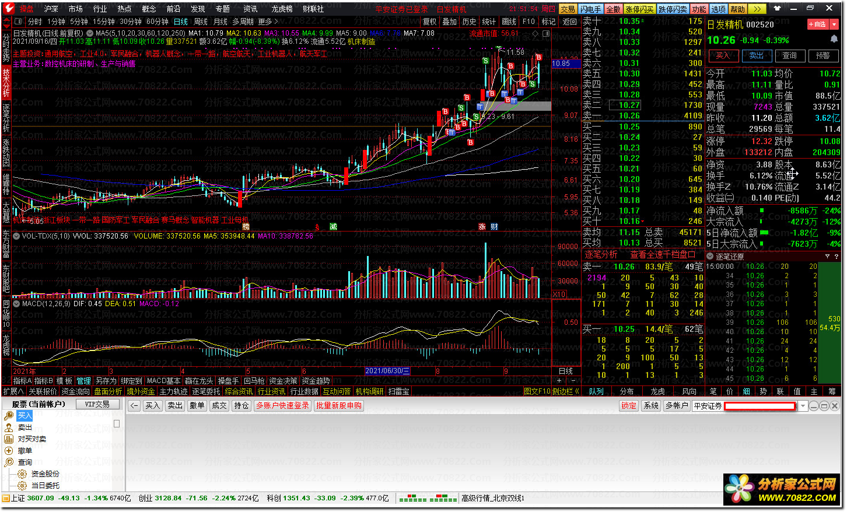
Task: Expand the 撤单 tree node
Action: pyautogui.click(x=8, y=451)
